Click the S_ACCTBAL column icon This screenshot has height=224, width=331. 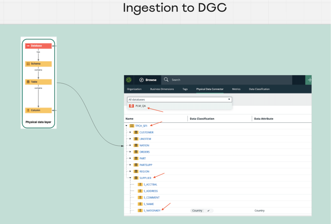140,184
